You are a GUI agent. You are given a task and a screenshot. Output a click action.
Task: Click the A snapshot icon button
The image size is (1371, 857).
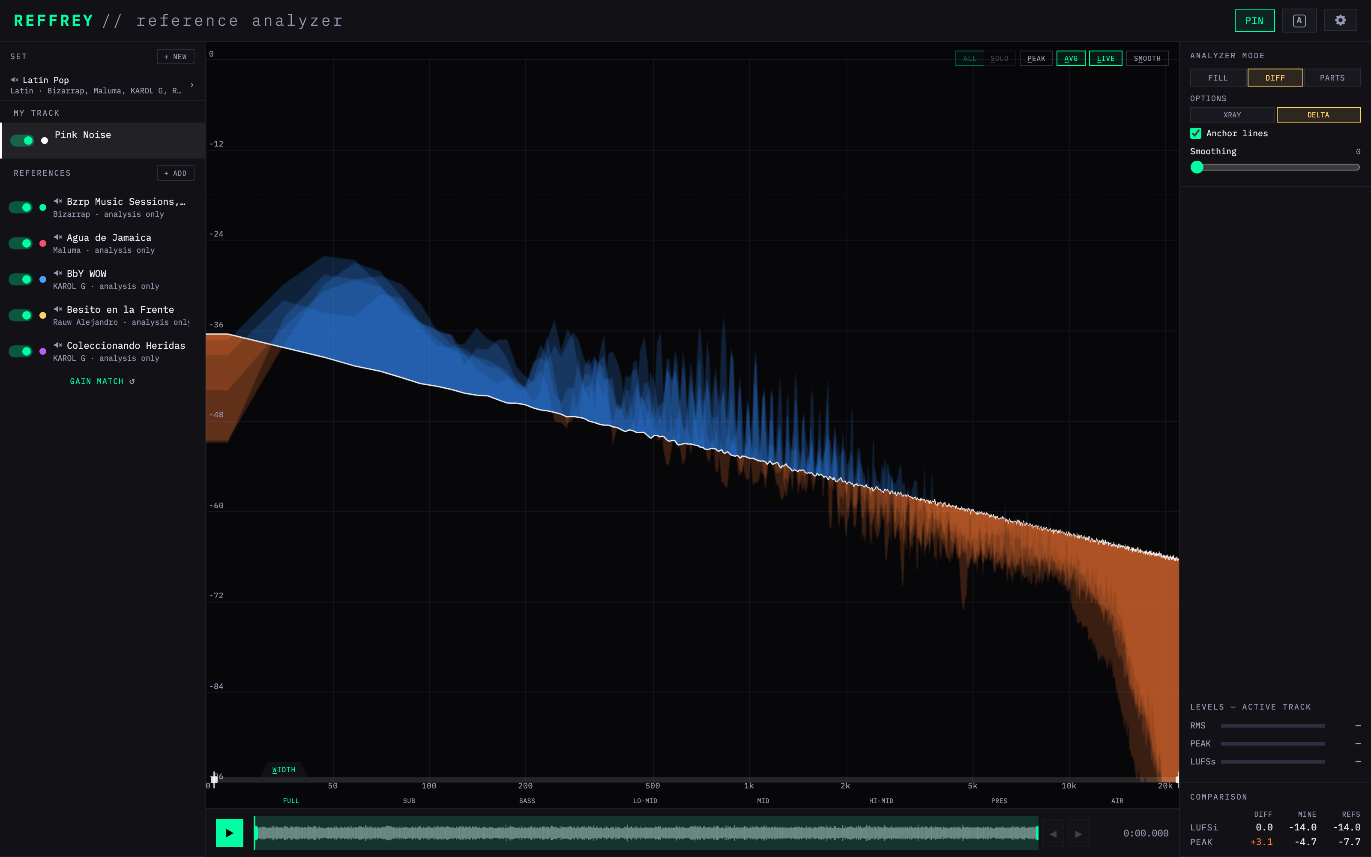coord(1299,21)
